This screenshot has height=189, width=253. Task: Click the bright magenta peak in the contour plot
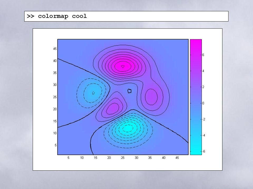(x=123, y=66)
